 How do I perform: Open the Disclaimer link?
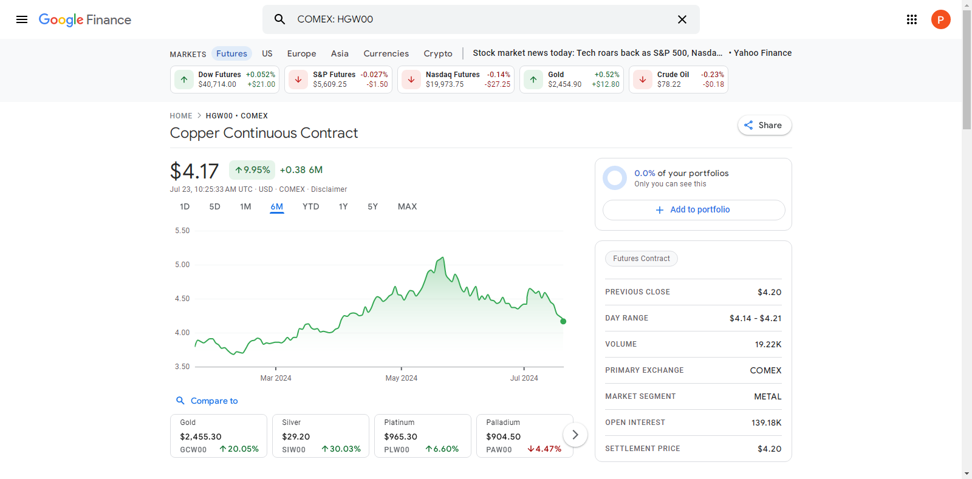pos(329,189)
